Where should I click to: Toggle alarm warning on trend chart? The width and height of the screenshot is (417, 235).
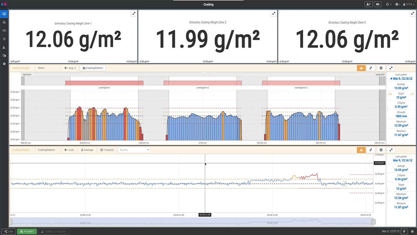coord(361,150)
